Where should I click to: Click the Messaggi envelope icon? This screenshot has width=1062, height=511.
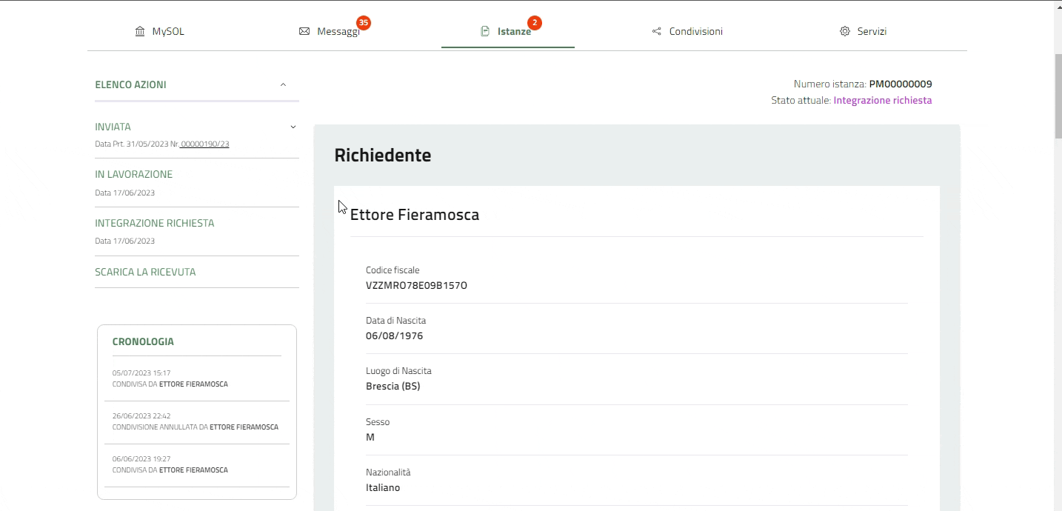click(x=304, y=32)
